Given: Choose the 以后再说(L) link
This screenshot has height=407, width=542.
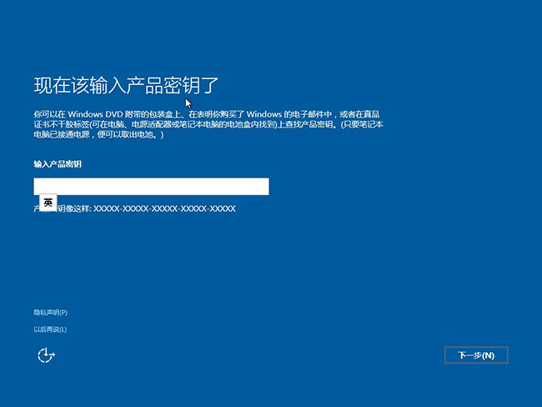Looking at the screenshot, I should pos(50,329).
